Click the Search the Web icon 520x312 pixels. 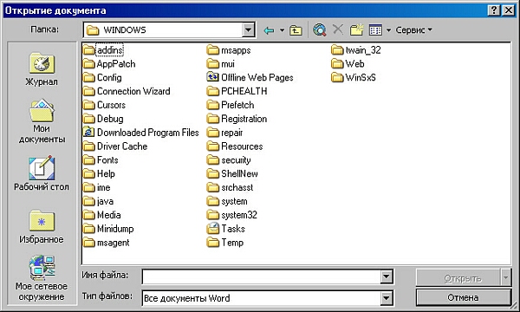(x=319, y=30)
